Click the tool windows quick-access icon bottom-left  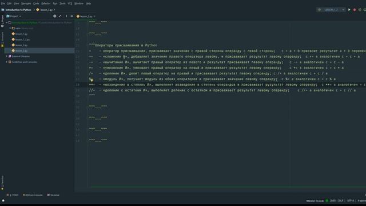tap(3, 201)
